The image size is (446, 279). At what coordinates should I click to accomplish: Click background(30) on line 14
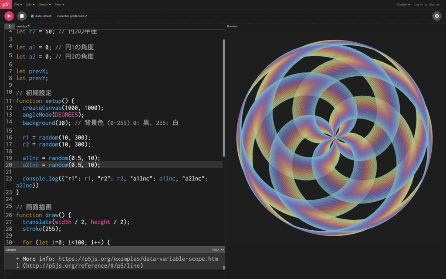pyautogui.click(x=47, y=123)
